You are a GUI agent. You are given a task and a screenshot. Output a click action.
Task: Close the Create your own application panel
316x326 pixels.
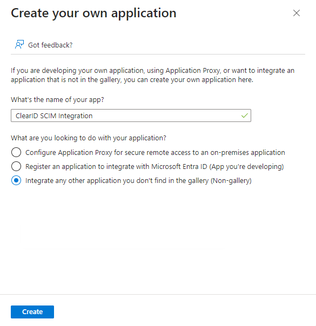[296, 13]
